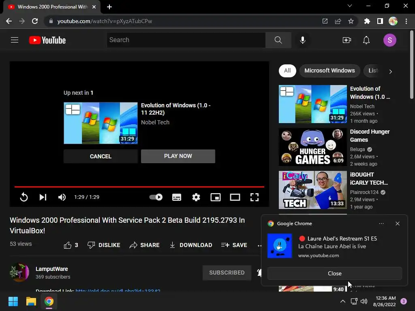This screenshot has height=311, width=415.
Task: Open the YouTube guide hamburger menu
Action: pyautogui.click(x=15, y=40)
